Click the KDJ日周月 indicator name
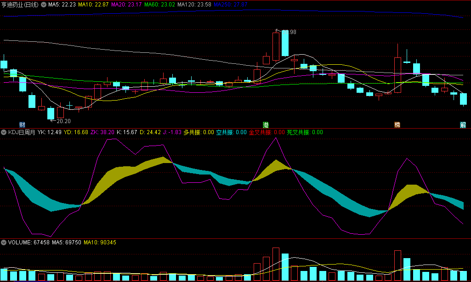The image size is (471, 282). point(22,132)
